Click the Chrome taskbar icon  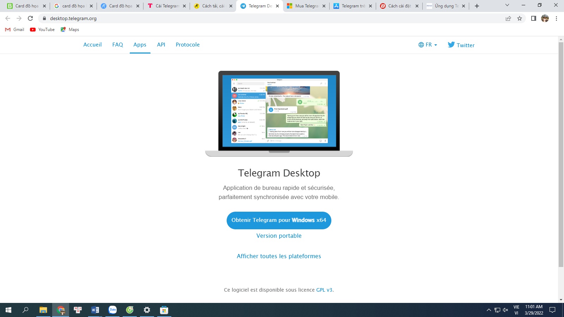pos(61,310)
